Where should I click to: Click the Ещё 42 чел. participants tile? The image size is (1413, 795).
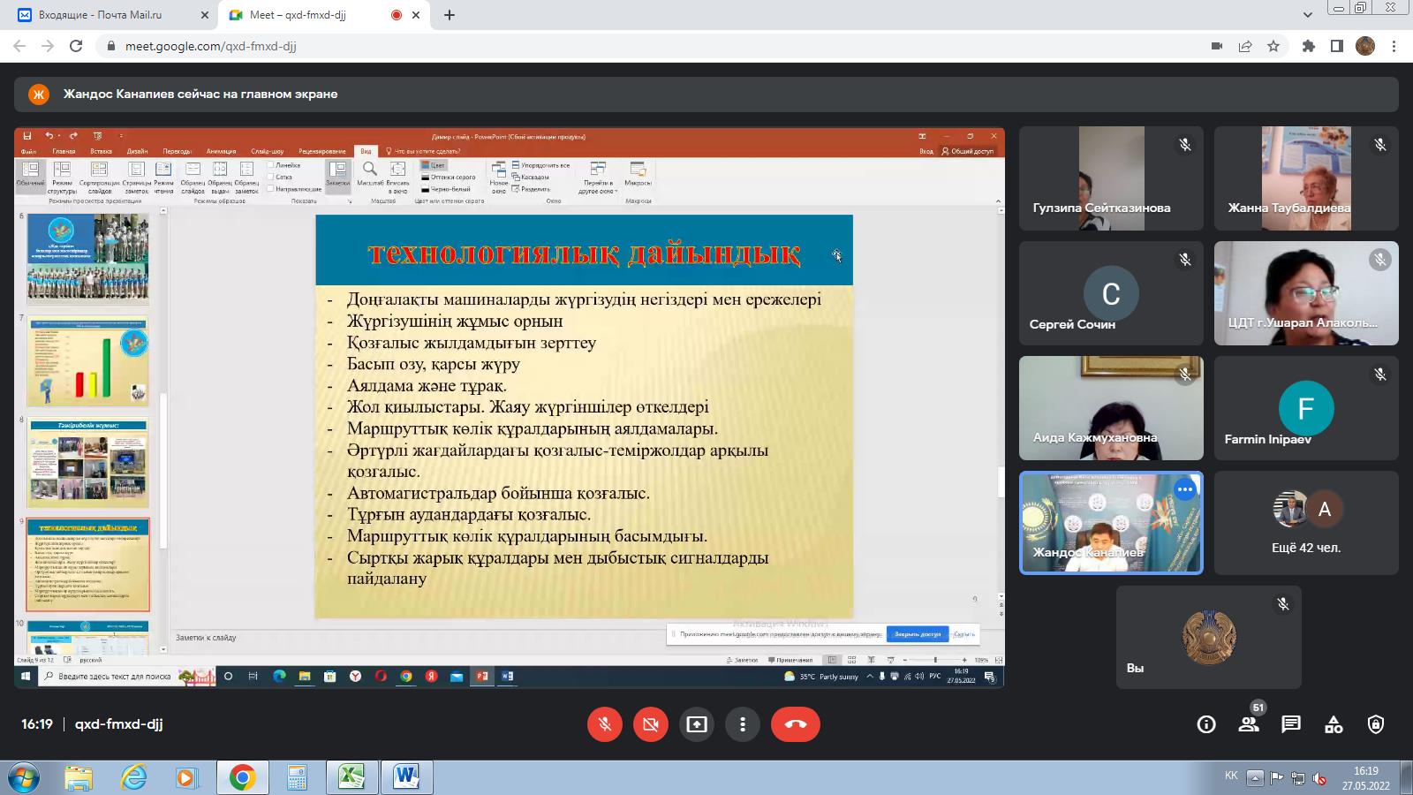pos(1306,523)
